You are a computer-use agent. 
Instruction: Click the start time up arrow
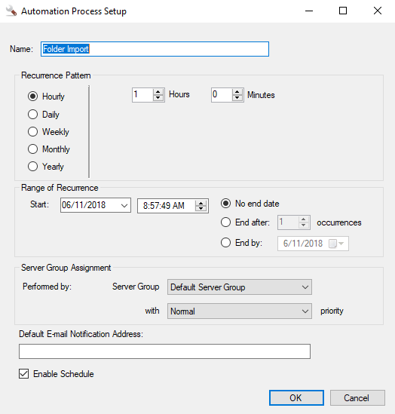[x=201, y=203]
